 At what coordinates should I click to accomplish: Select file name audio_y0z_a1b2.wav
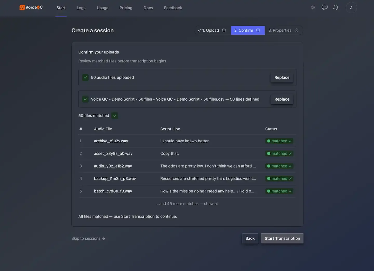coord(113,166)
